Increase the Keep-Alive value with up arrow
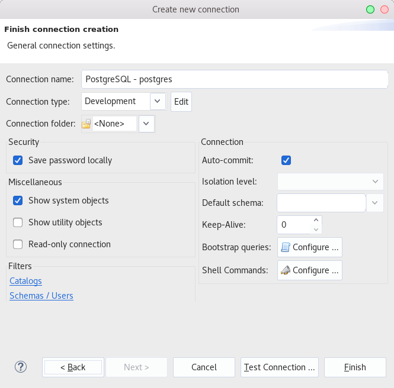394x388 pixels. (316, 220)
